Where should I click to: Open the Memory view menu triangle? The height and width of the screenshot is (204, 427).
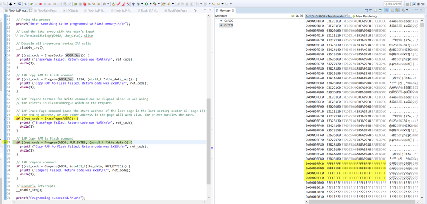click(412, 10)
